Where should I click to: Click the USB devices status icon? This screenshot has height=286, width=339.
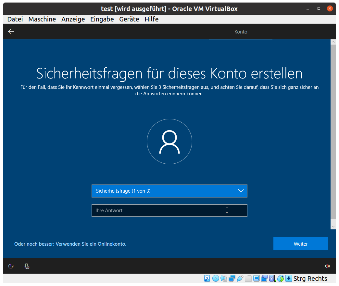point(240,279)
